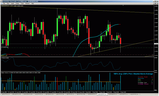Switch to the EURJPYFXF,H4 chart tab
Image resolution: width=159 pixels, height=96 pixels.
[x=39, y=94]
